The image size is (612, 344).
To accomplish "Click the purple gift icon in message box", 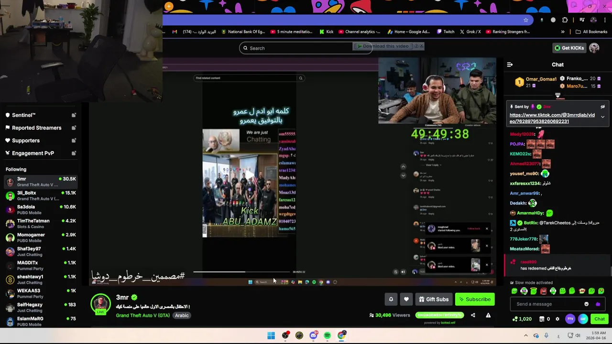I will [598, 304].
